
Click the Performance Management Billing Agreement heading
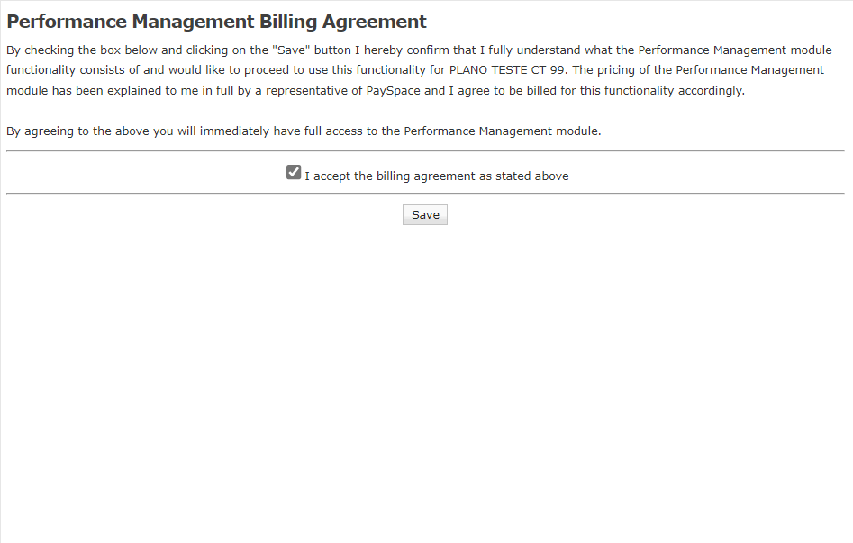[216, 22]
